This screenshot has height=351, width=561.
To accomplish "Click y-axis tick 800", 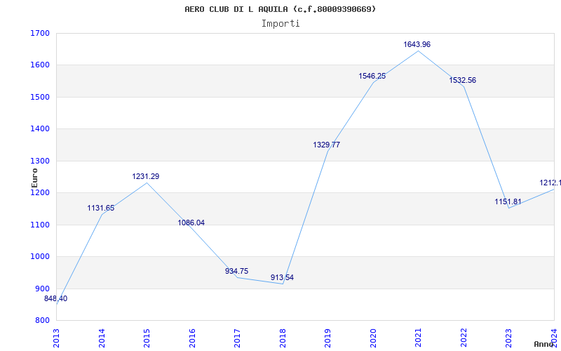I will point(42,321).
